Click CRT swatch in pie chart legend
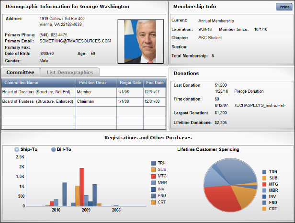 264,209
